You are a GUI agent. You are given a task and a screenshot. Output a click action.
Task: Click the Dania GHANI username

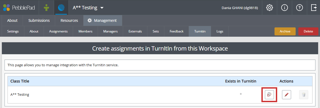tap(240, 8)
